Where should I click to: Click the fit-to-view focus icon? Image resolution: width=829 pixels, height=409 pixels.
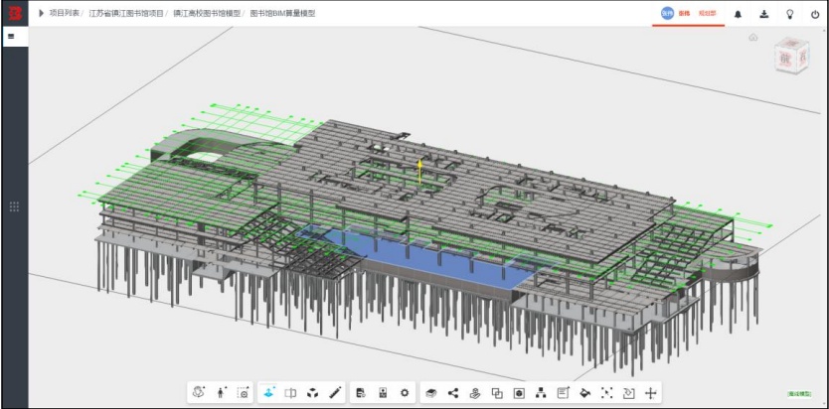tap(606, 393)
